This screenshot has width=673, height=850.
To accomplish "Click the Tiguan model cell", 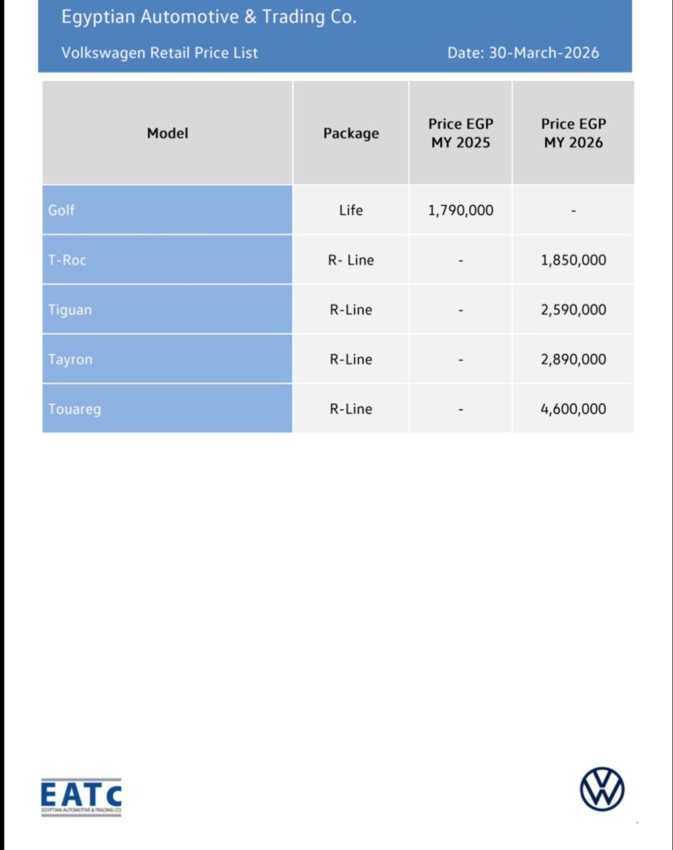I will (x=70, y=310).
